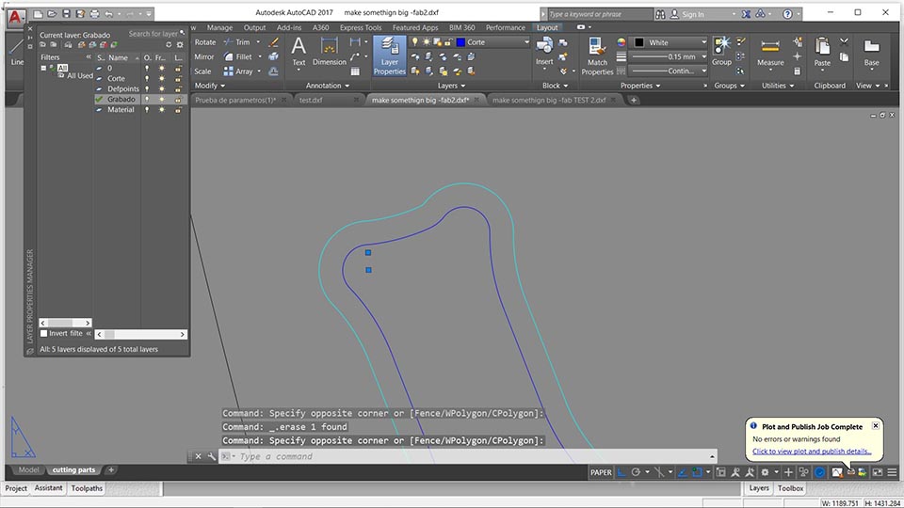Screen dimensions: 904x508
Task: Toggle Polar tracking in status bar
Action: [636, 472]
